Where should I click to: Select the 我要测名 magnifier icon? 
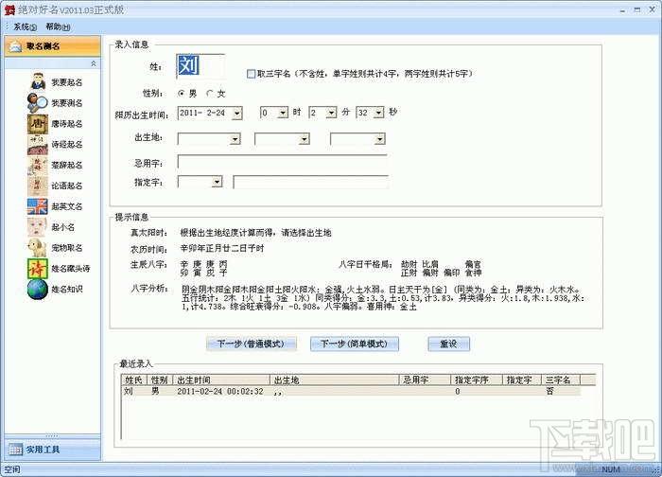tap(38, 102)
